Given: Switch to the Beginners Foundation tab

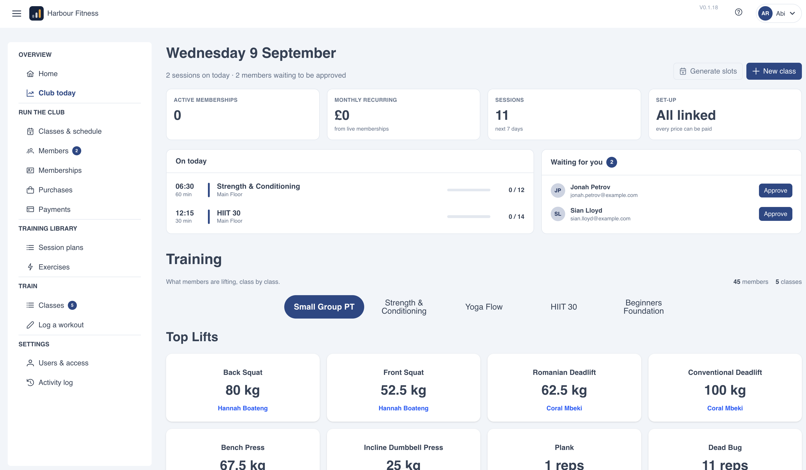Looking at the screenshot, I should tap(644, 307).
